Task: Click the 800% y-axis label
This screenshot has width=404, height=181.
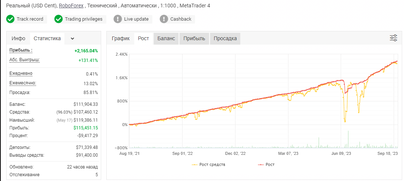Action: click(x=122, y=101)
